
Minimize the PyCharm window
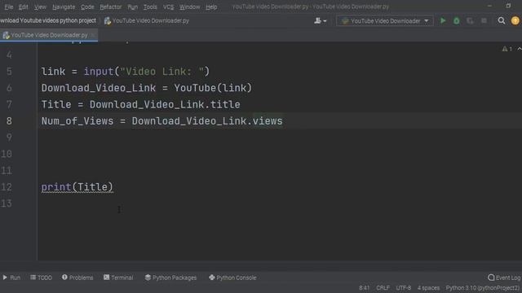tap(489, 6)
